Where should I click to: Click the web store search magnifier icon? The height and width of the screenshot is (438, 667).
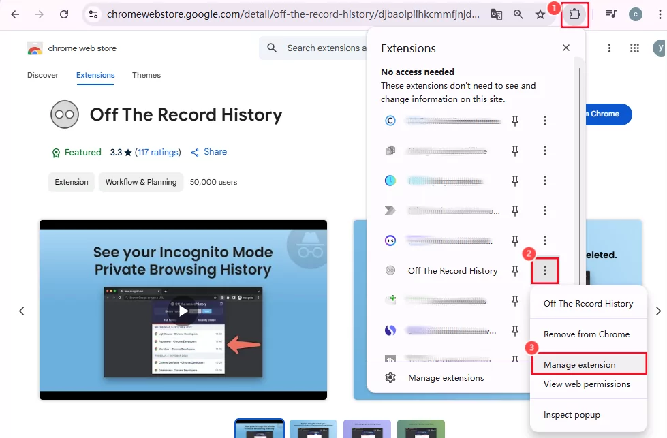272,48
